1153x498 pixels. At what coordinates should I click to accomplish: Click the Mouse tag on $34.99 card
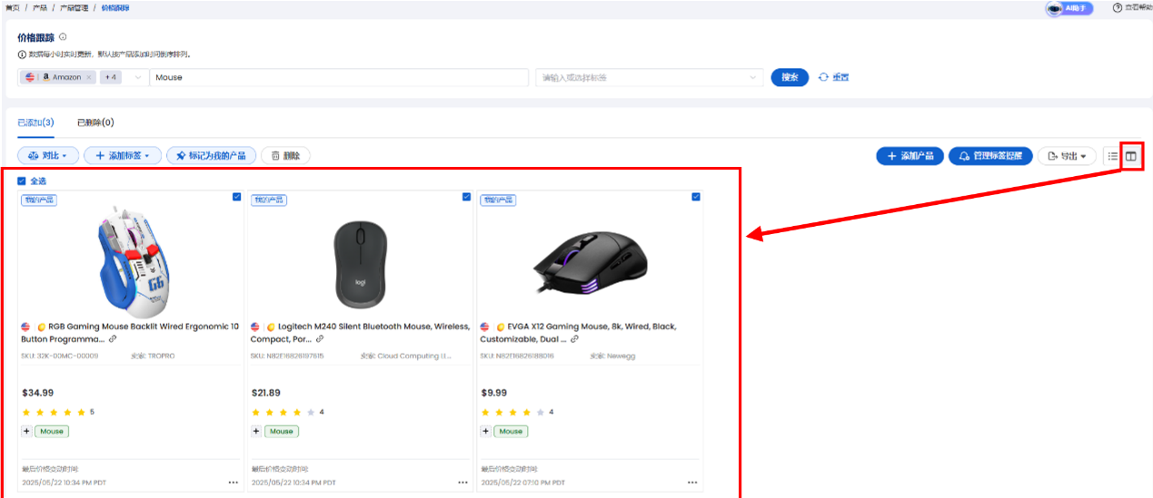click(x=52, y=432)
